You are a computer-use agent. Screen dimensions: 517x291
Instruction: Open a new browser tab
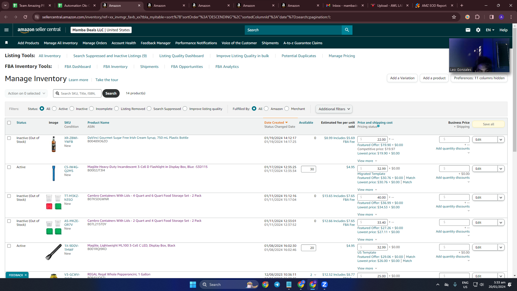(462, 5)
